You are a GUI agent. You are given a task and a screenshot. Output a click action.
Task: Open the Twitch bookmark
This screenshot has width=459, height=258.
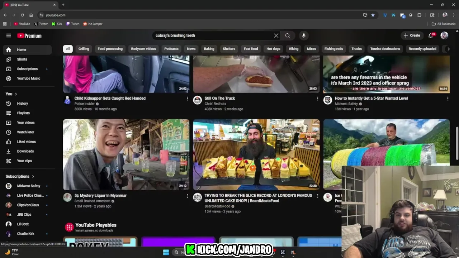73,24
